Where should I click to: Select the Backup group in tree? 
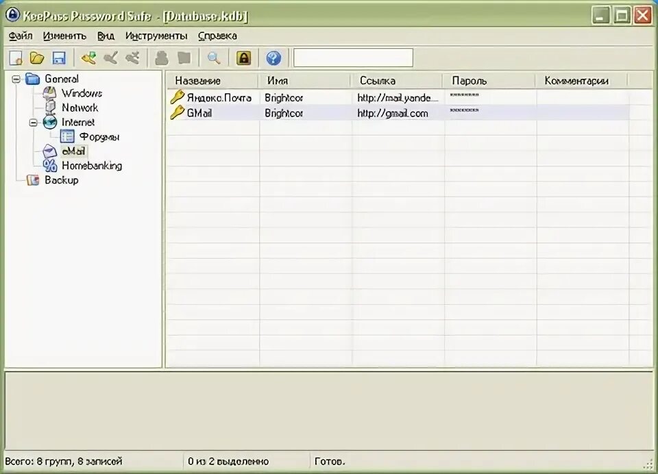(61, 180)
